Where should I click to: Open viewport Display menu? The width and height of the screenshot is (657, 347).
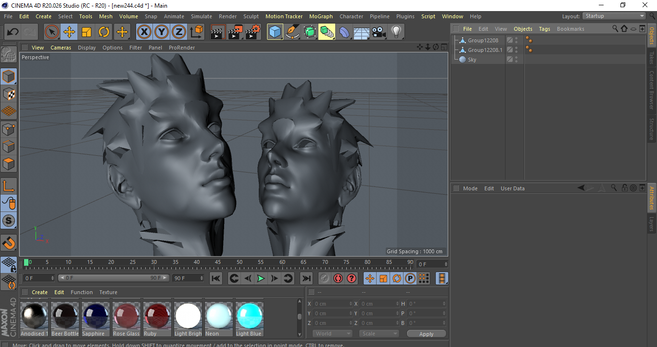coord(87,48)
